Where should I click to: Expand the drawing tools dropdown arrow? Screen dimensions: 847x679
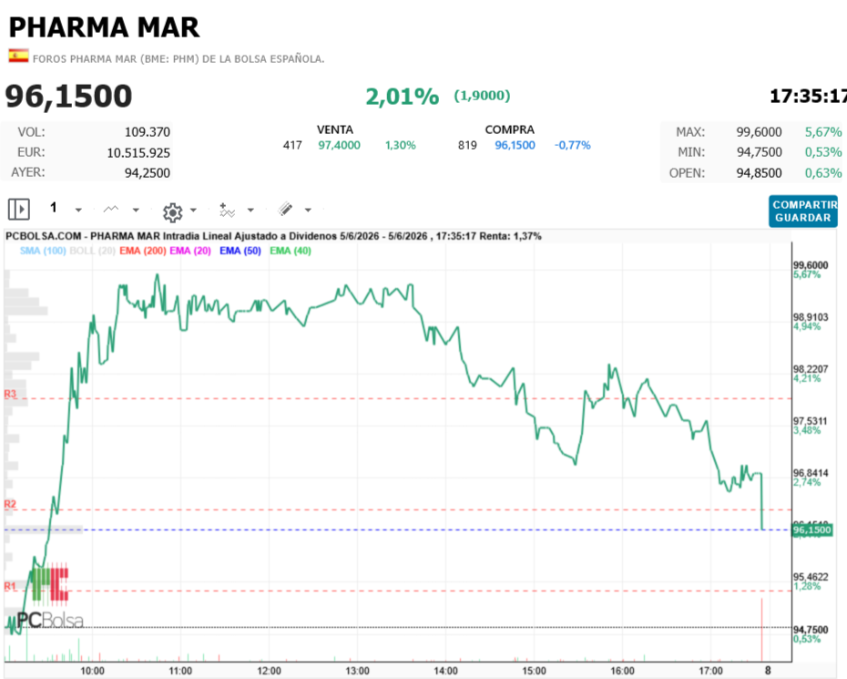point(308,210)
